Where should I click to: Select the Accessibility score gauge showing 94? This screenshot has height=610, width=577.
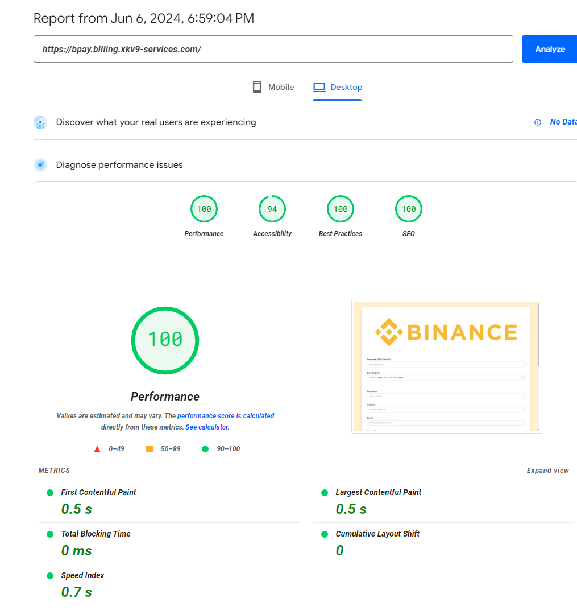pos(272,209)
